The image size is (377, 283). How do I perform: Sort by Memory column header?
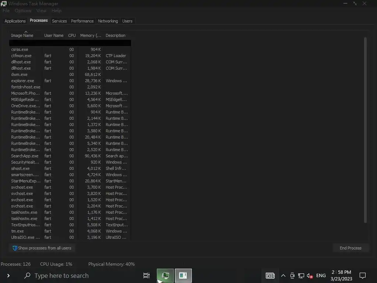[x=91, y=35]
